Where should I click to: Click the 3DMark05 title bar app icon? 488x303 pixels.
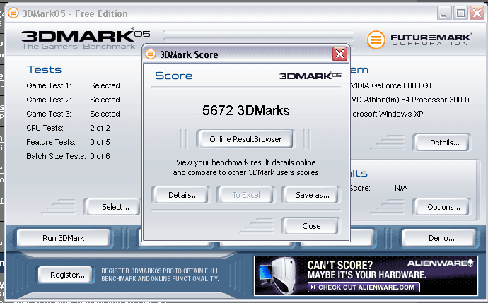[x=13, y=13]
